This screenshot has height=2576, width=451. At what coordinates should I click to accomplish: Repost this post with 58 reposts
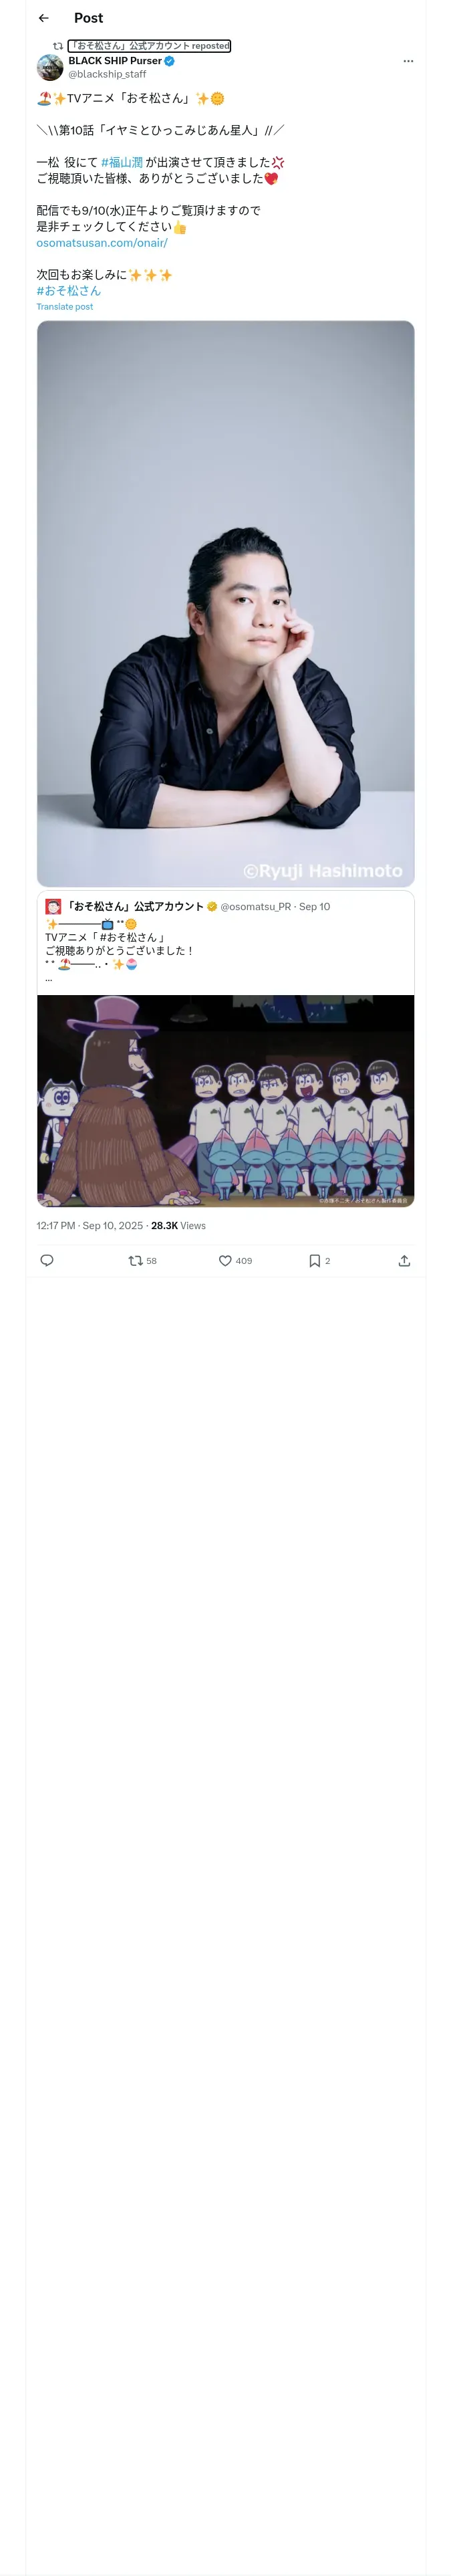pos(143,1260)
